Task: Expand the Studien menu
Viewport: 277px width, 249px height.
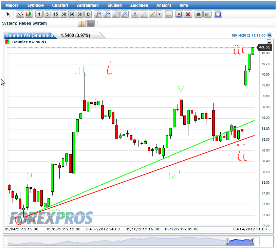Action: click(x=114, y=5)
